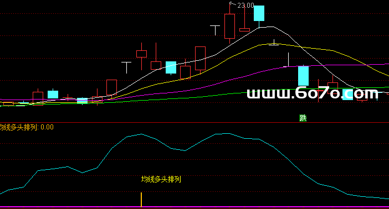Select the large cyan candle above the 跌 marker
Image resolution: width=389 pixels, height=209 pixels.
tap(303, 76)
